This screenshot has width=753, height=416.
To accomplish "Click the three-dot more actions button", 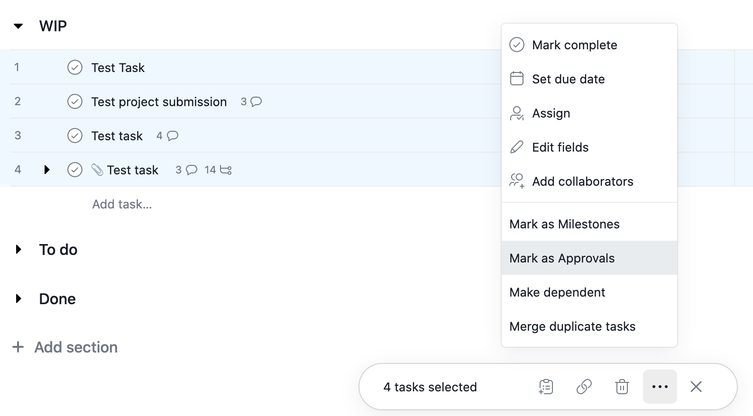I will (x=660, y=387).
